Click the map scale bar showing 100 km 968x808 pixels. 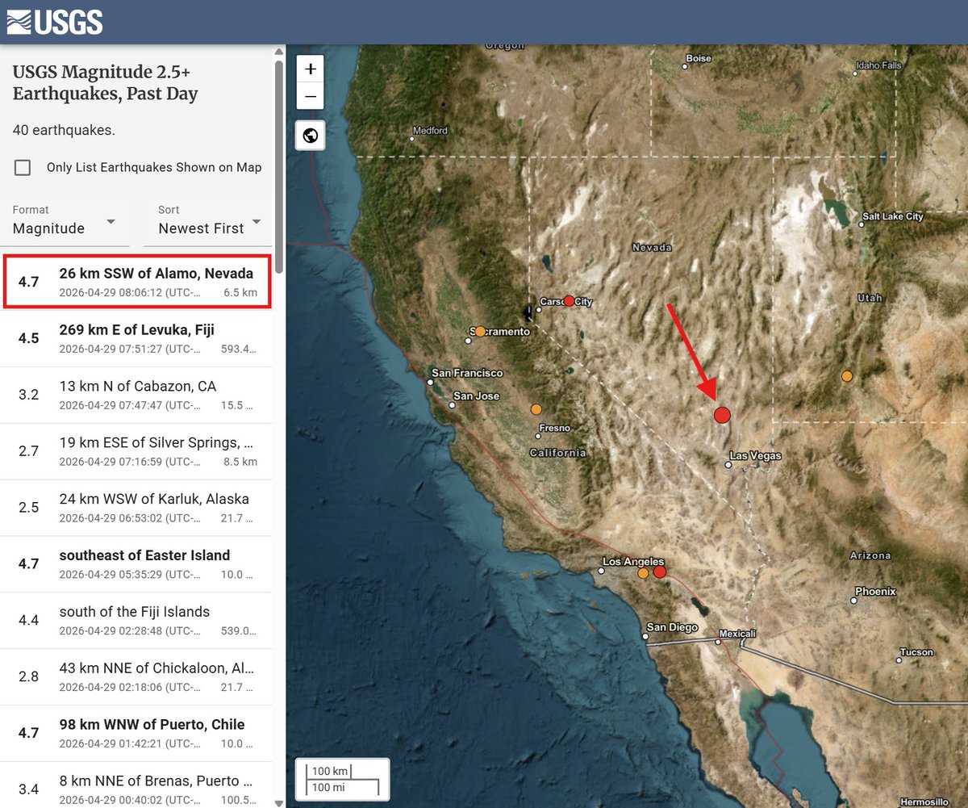(x=343, y=779)
